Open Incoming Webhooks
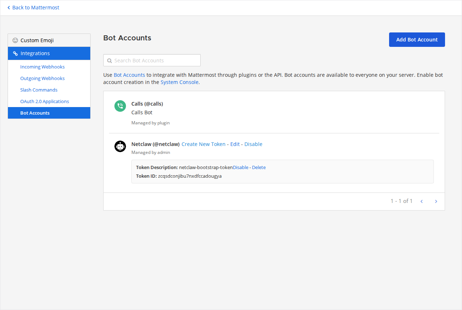The height and width of the screenshot is (310, 462). 42,67
